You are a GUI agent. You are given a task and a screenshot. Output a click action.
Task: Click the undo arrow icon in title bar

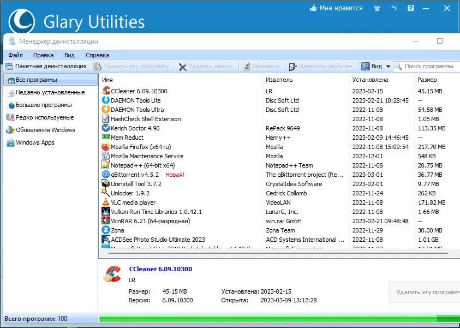(x=393, y=8)
